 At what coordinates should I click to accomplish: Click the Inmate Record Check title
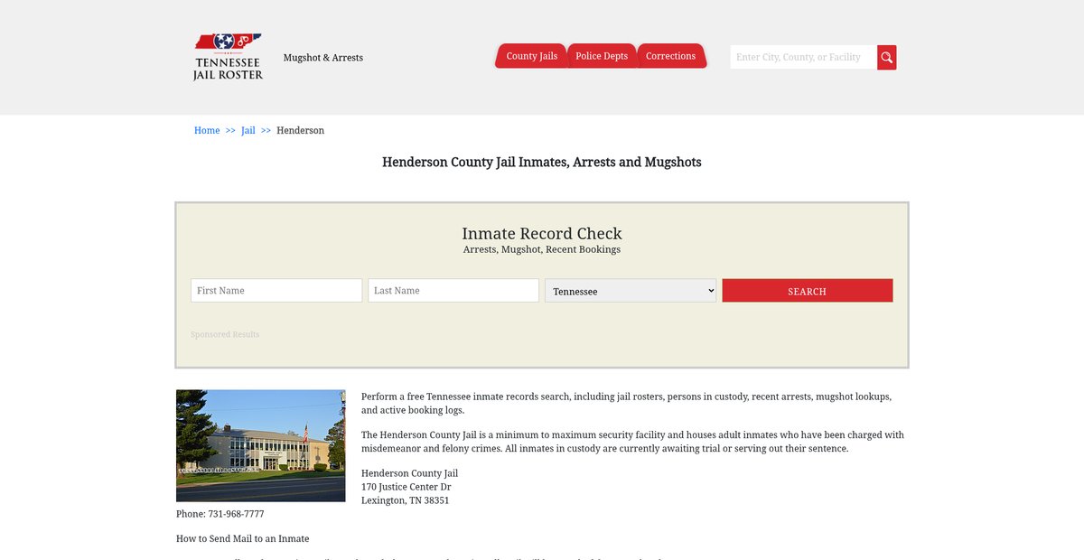coord(542,234)
